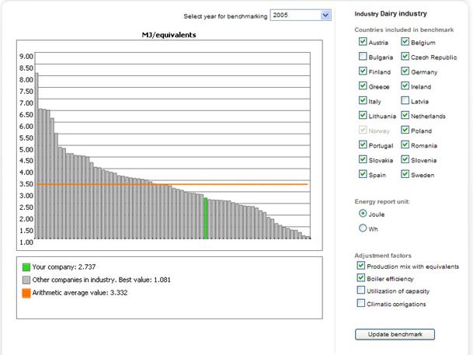The image size is (473, 355).
Task: Click the 'MJ/equivalents' chart title
Action: point(169,35)
